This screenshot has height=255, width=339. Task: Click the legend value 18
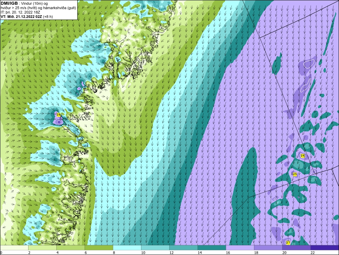click(256, 253)
